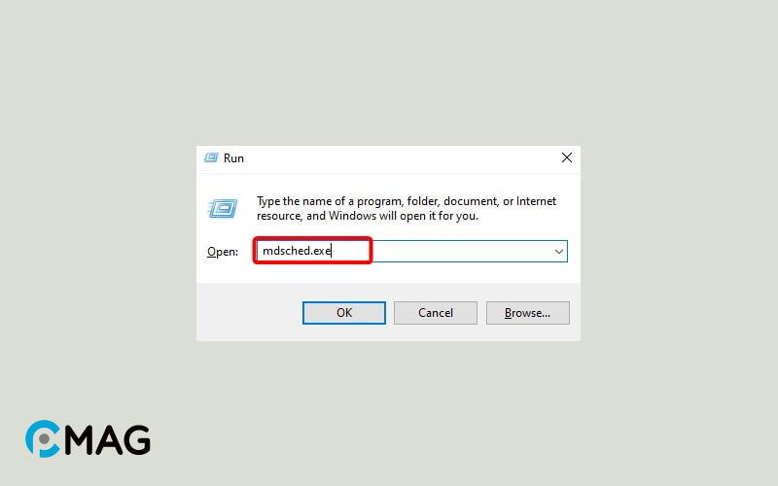Click the small Run icon in title bar
The height and width of the screenshot is (486, 778).
pyautogui.click(x=211, y=157)
